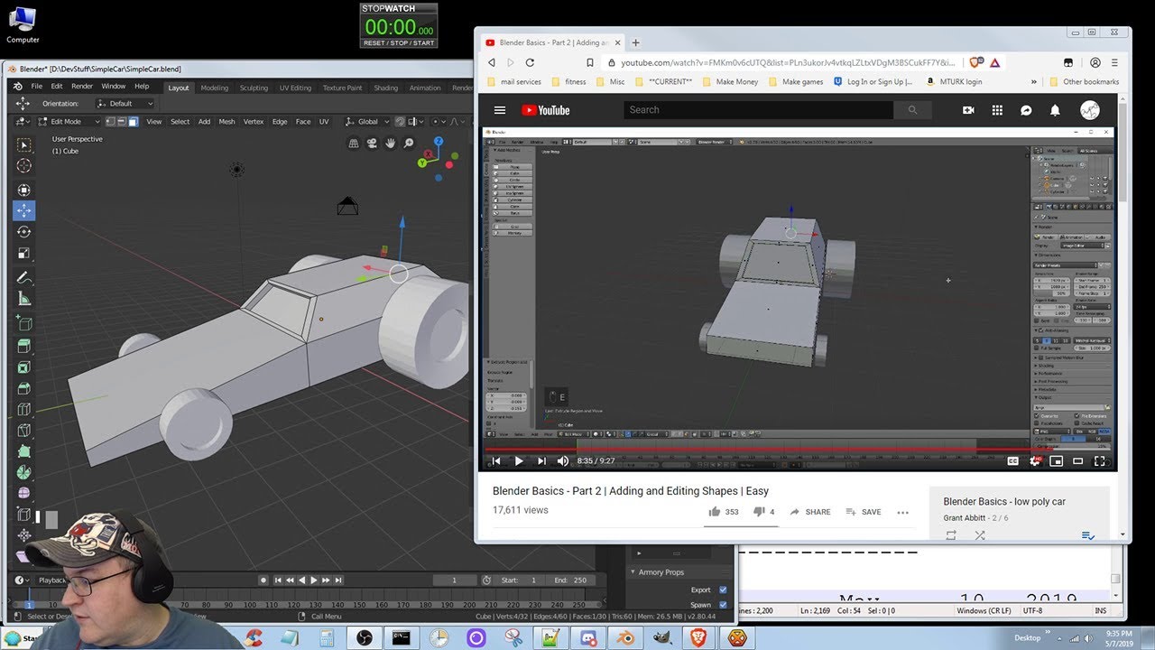Click the Blender logo menu icon
This screenshot has width=1155, height=650.
[x=17, y=87]
